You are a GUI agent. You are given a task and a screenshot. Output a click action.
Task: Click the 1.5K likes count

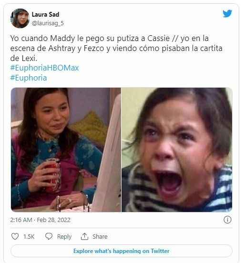(29, 236)
